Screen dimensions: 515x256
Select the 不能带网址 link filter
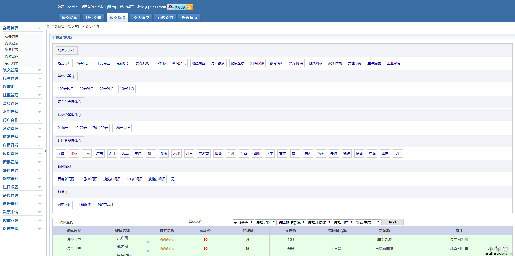[105, 205]
